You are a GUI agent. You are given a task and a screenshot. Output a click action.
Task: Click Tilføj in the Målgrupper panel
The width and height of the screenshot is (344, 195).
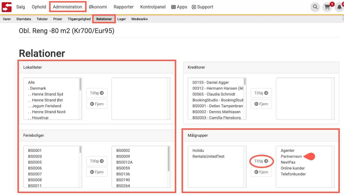pos(261,161)
